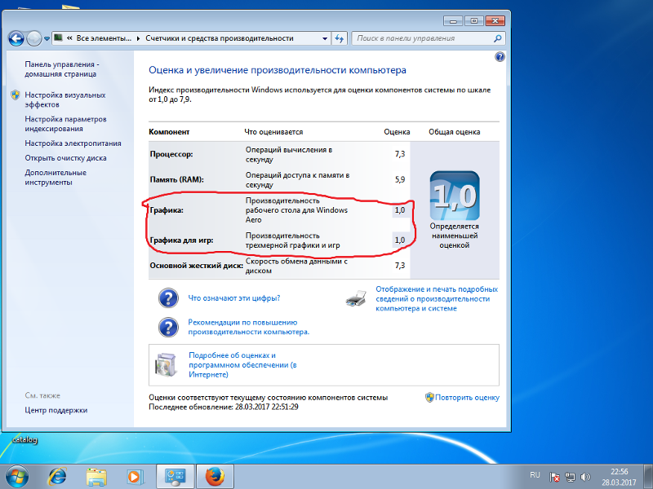Viewport: 653px width, 489px height.
Task: Click the Refresh button in address bar
Action: click(x=340, y=38)
